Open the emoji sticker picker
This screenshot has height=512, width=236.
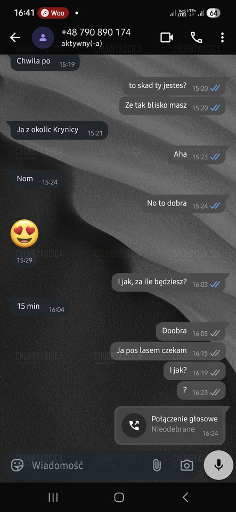pos(17,465)
